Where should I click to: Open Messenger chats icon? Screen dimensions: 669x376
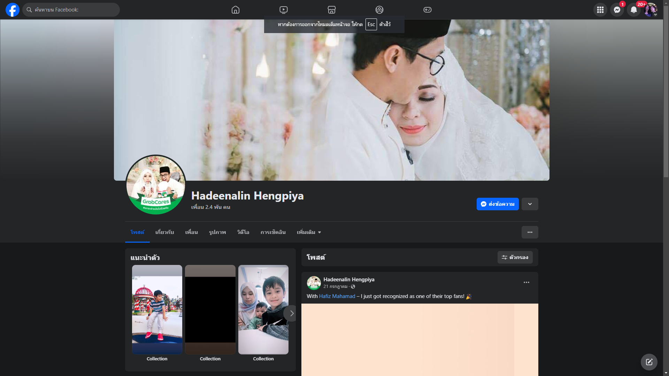coord(617,10)
